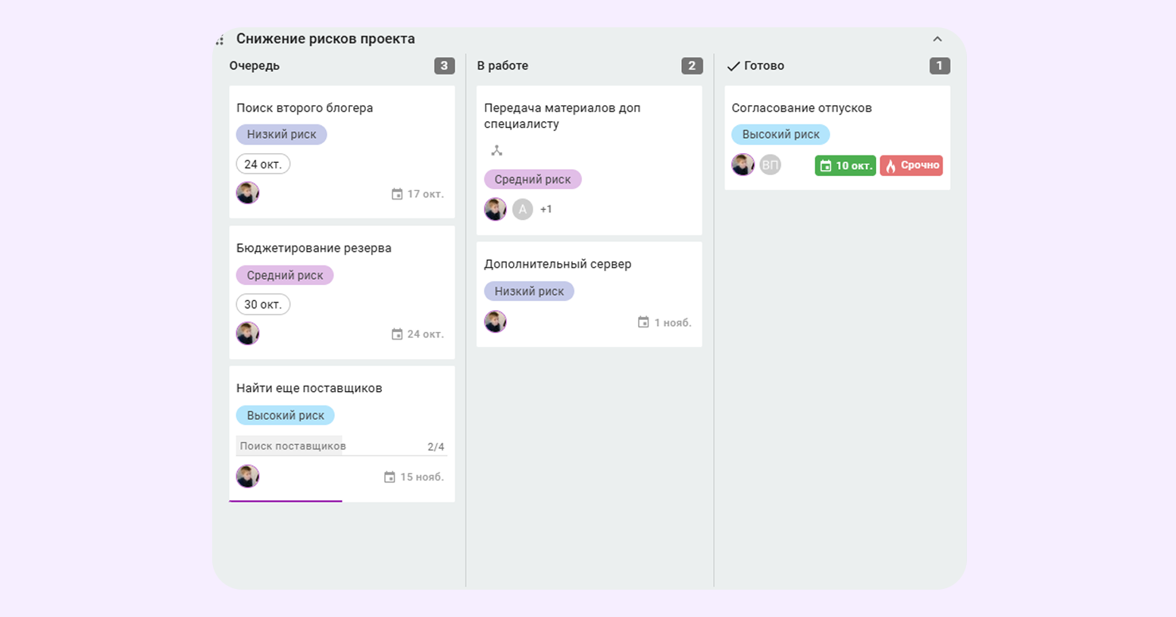Viewport: 1176px width, 617px height.
Task: Click the checkmark icon next to Готово
Action: click(733, 66)
